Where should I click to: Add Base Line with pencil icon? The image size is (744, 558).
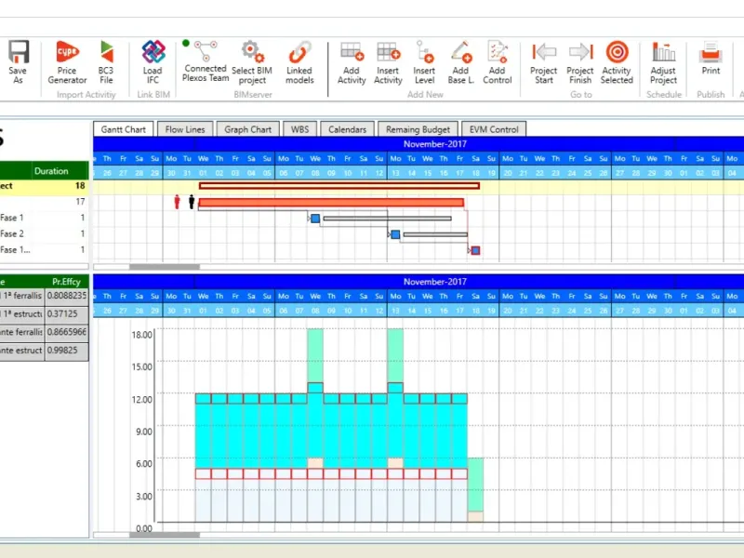point(460,52)
